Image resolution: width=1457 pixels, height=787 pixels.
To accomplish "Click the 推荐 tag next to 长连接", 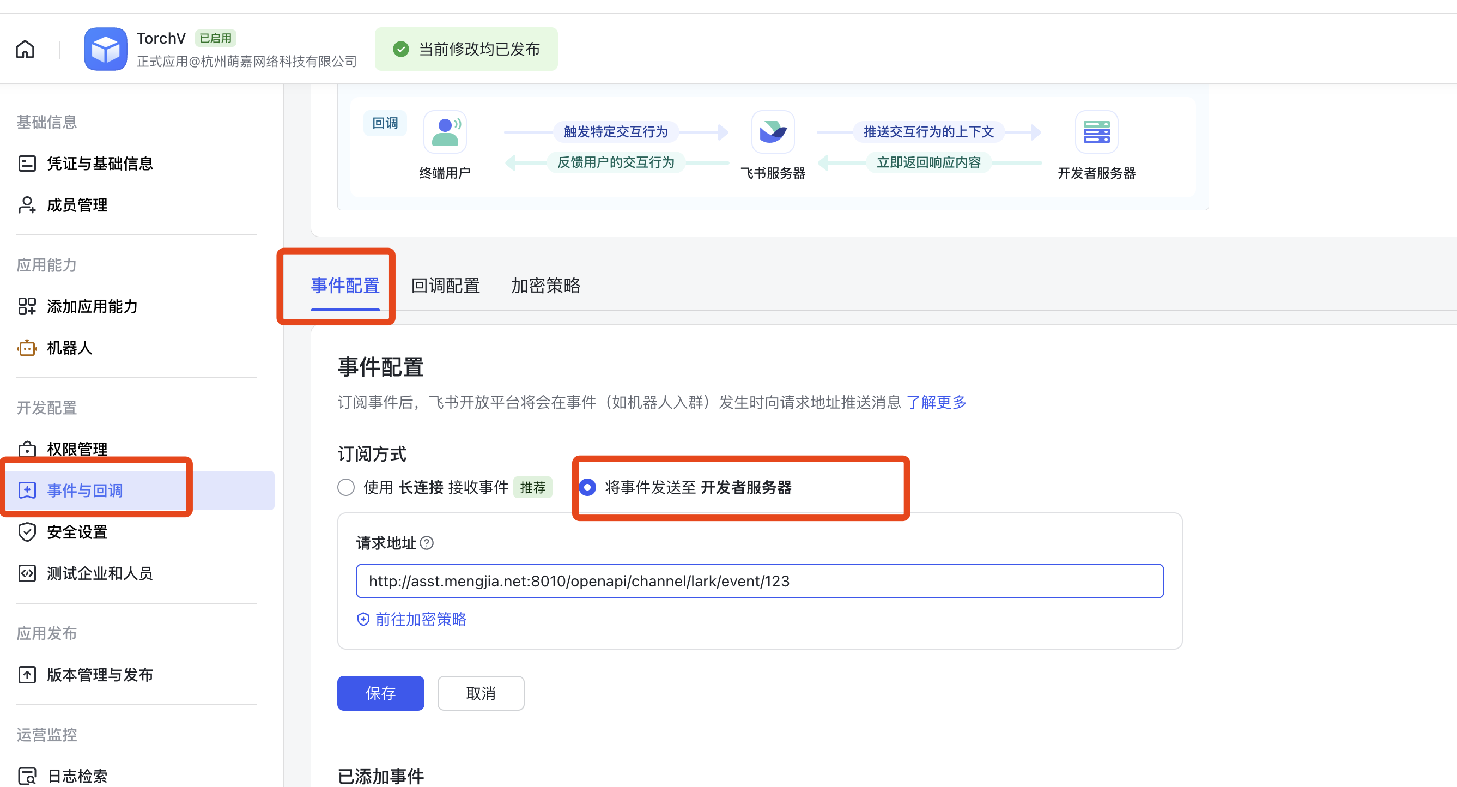I will click(x=533, y=487).
